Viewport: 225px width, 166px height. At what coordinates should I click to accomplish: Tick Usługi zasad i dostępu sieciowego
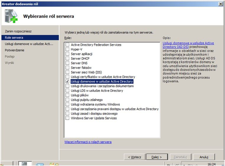click(x=67, y=113)
